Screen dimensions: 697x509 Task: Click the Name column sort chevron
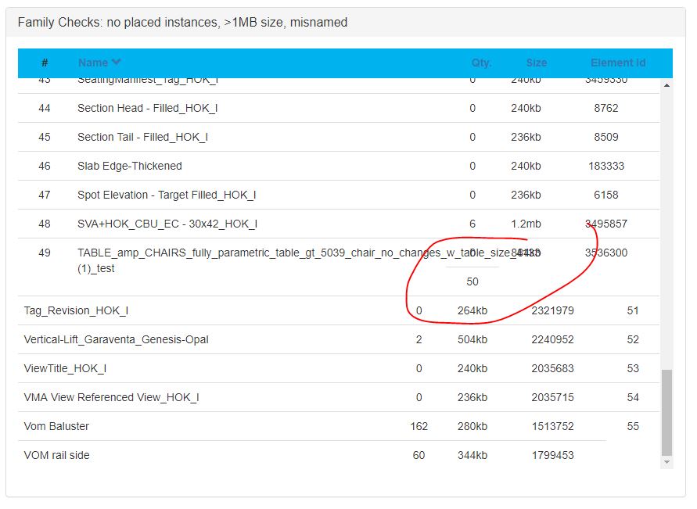tap(117, 63)
